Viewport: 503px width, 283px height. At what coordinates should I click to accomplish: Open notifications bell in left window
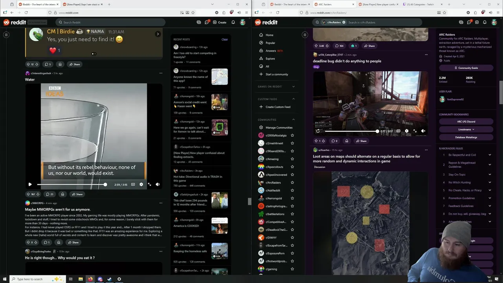click(233, 22)
